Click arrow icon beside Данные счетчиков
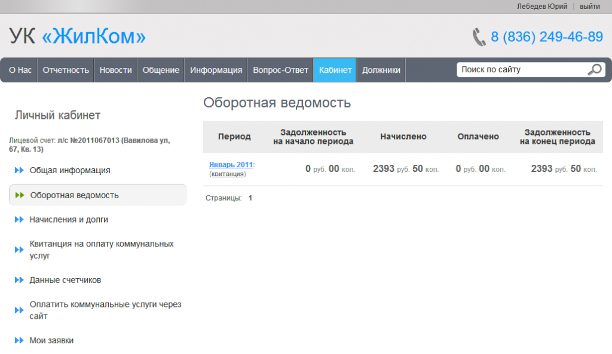This screenshot has height=354, width=612. click(19, 280)
